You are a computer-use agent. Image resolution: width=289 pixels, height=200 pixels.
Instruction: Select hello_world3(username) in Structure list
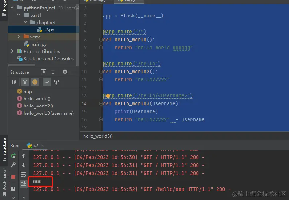pyautogui.click(x=45, y=113)
